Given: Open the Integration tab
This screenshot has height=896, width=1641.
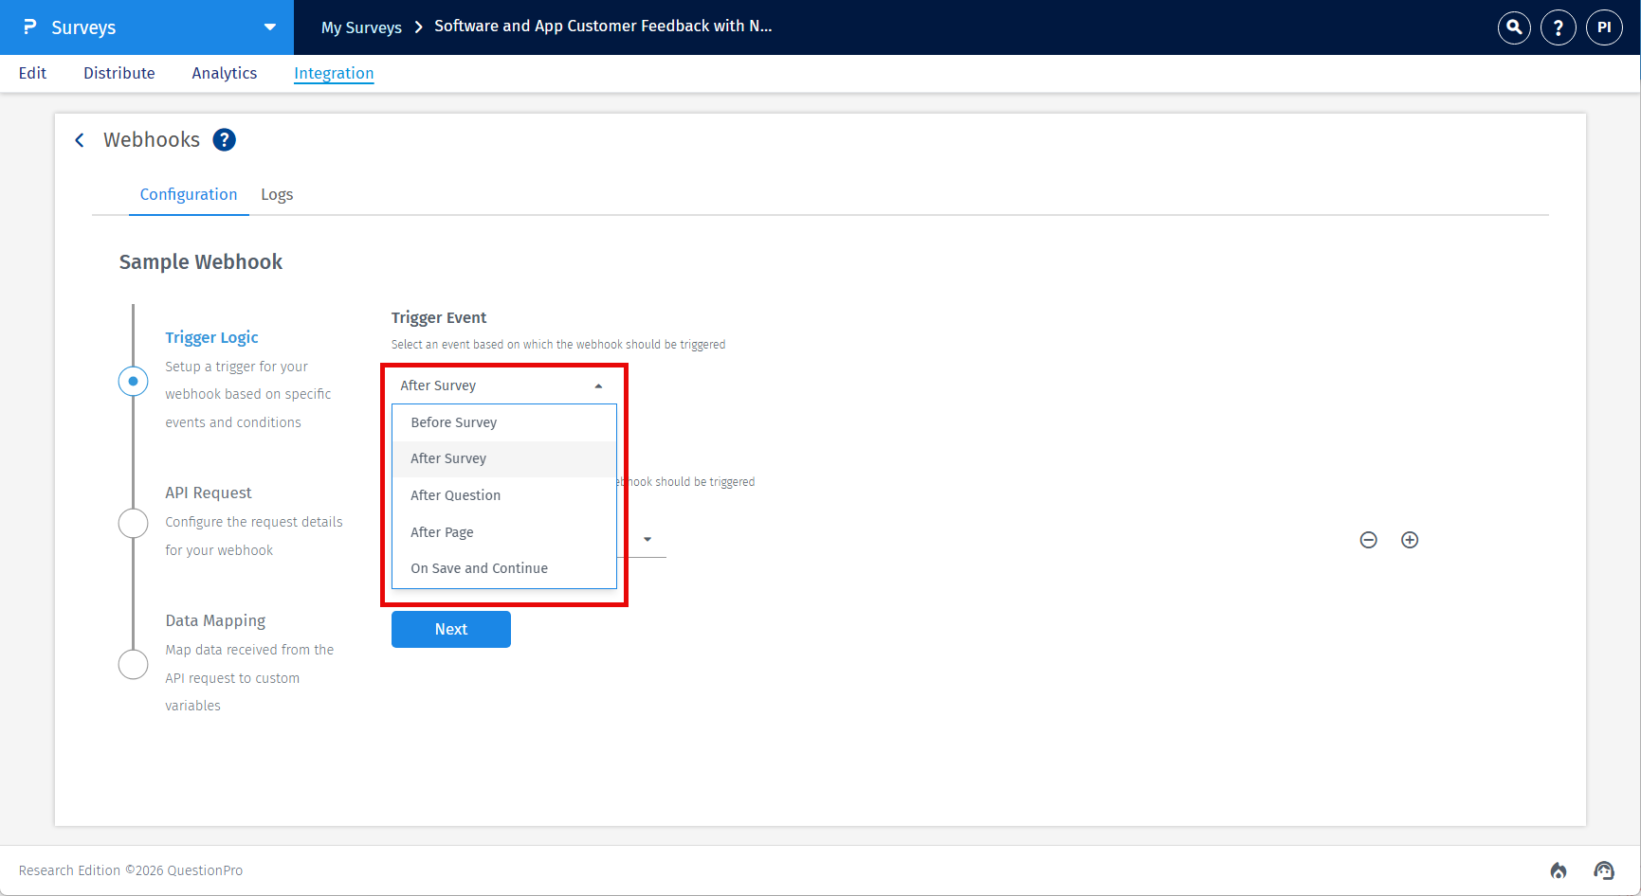Looking at the screenshot, I should pos(334,73).
